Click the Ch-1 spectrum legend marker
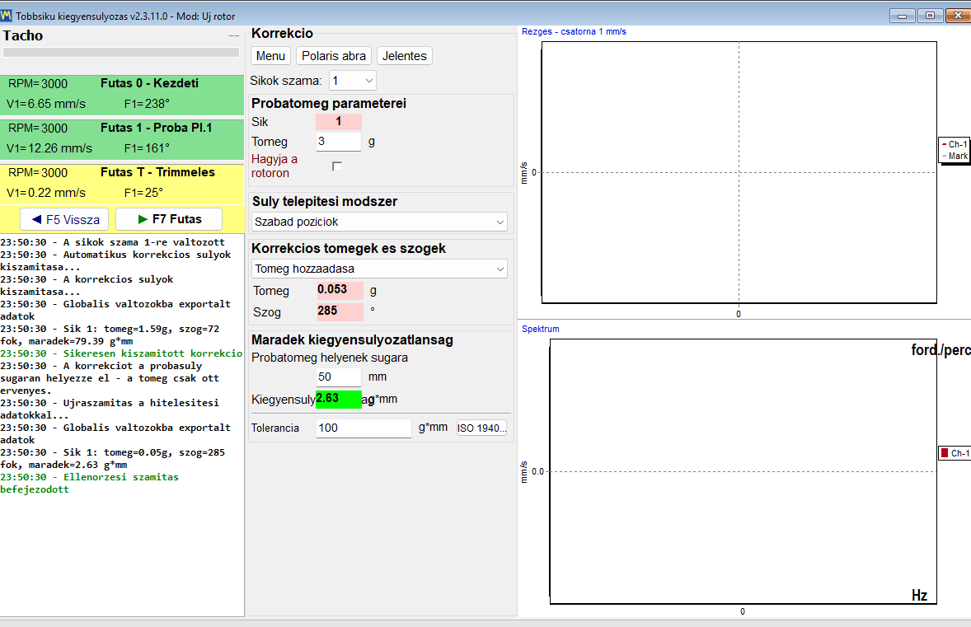This screenshot has width=971, height=627. [x=945, y=453]
